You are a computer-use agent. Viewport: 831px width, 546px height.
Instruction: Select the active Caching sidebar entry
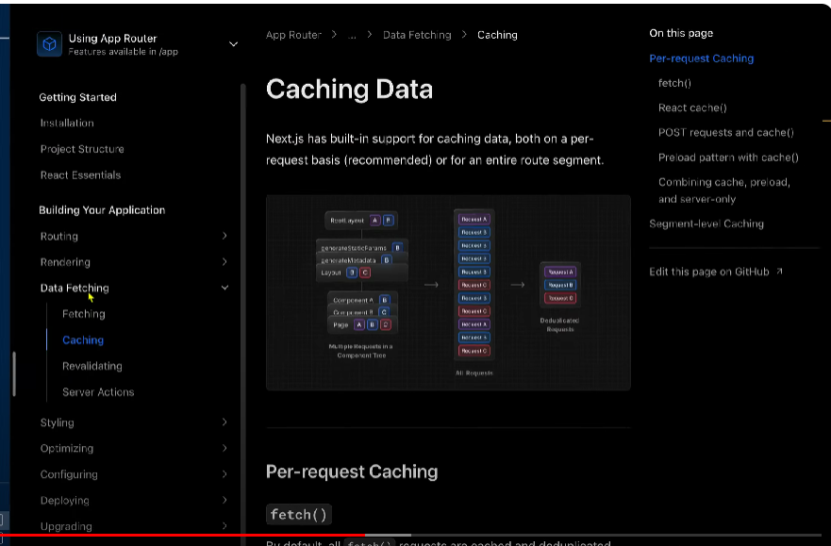[83, 340]
